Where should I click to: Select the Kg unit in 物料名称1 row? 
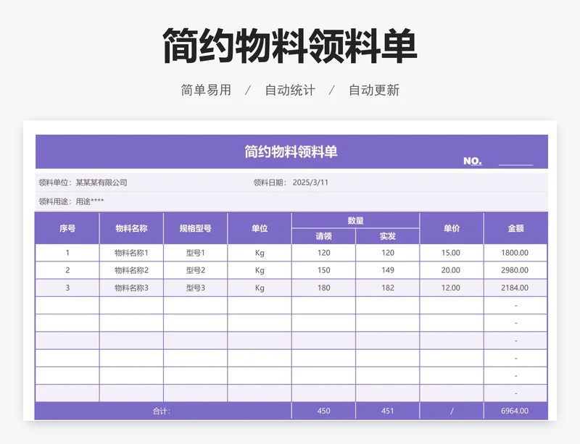tap(260, 253)
